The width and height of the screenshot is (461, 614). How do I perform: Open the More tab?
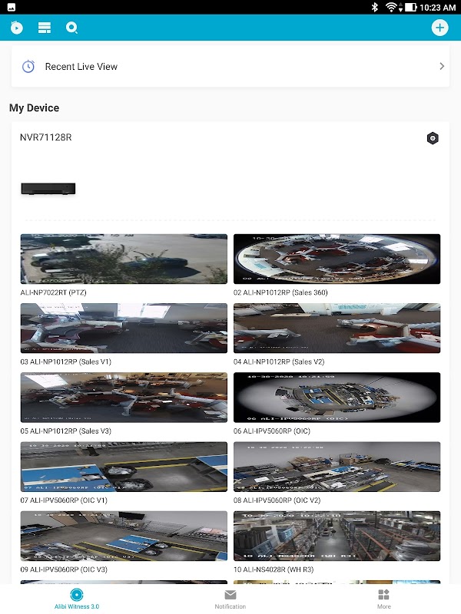point(383,599)
